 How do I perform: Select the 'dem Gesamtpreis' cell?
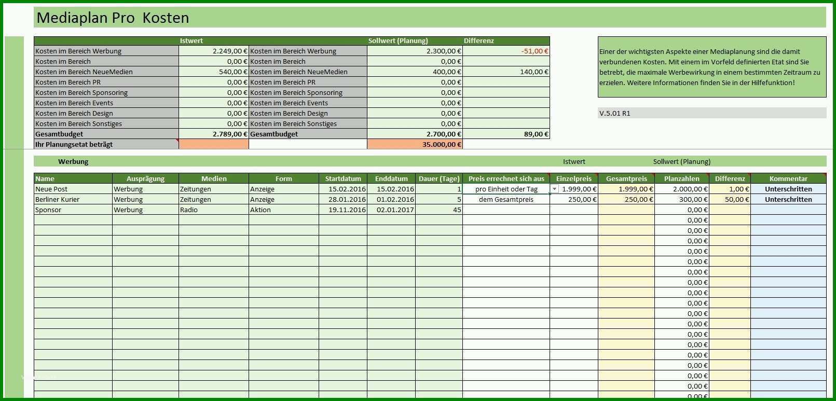coord(506,200)
